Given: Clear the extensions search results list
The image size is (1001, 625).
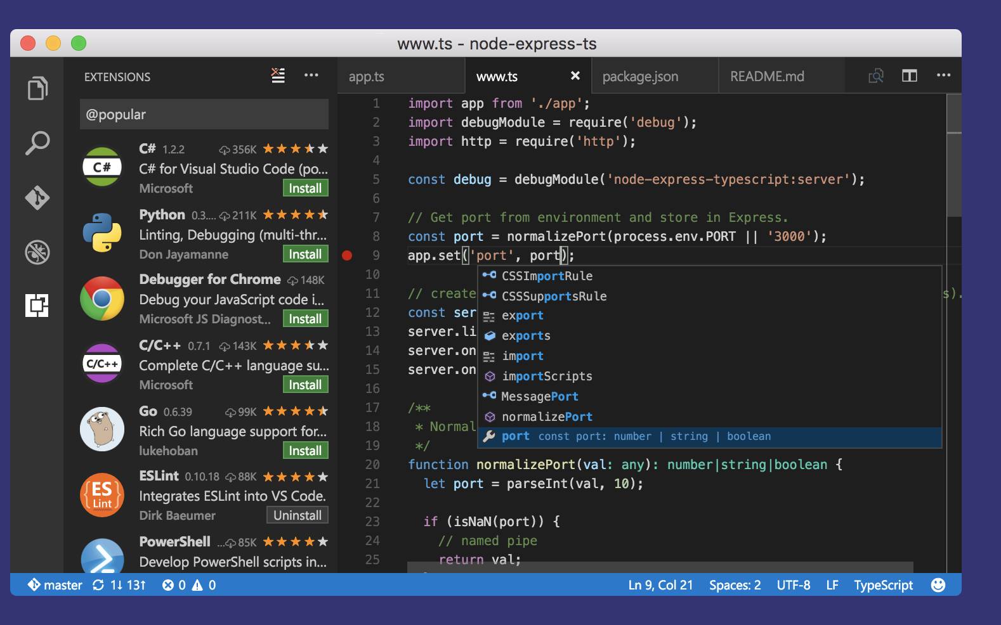Looking at the screenshot, I should (x=278, y=75).
